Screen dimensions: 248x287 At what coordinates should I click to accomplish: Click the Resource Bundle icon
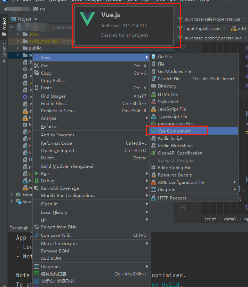point(153,175)
